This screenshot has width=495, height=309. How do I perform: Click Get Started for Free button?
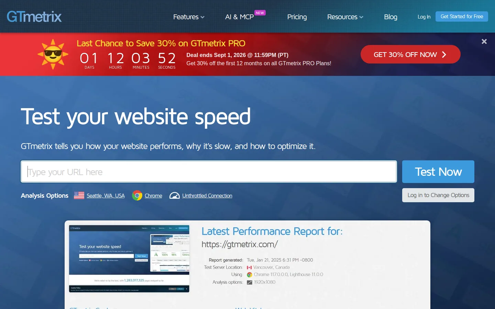[462, 16]
